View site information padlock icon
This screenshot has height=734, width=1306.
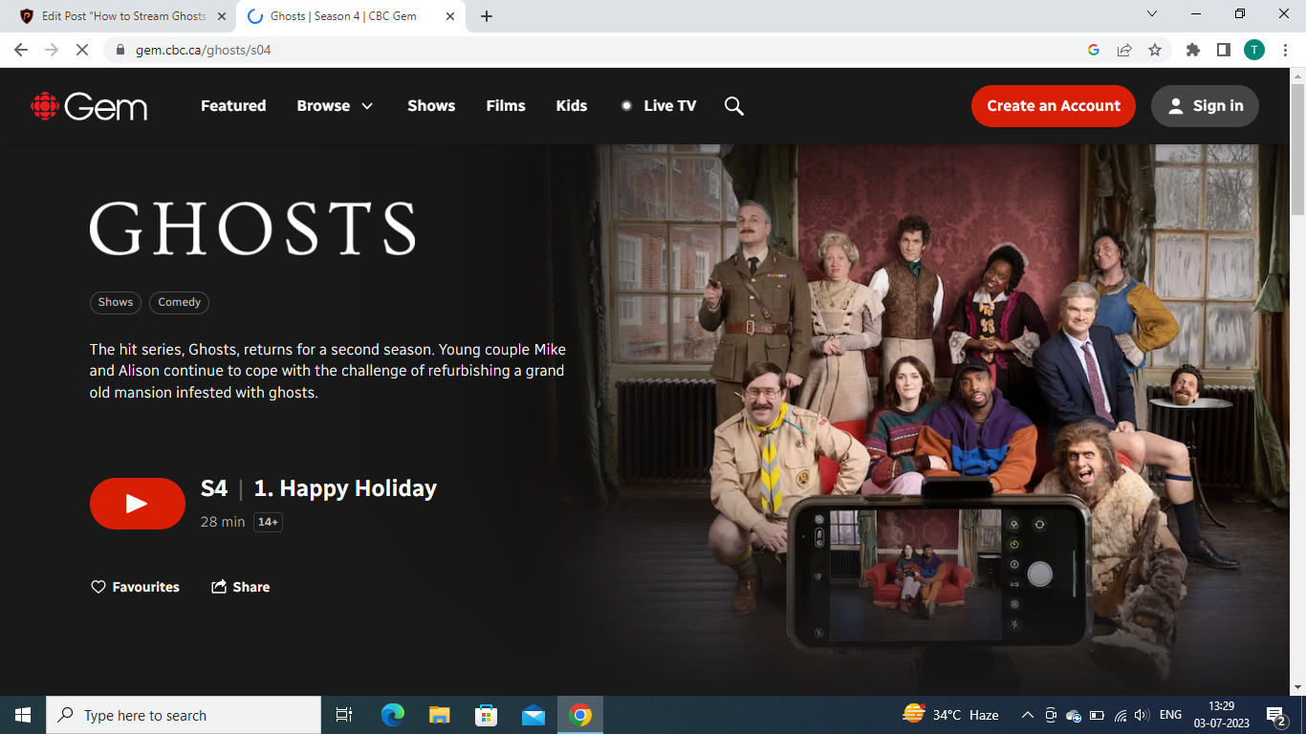click(120, 50)
